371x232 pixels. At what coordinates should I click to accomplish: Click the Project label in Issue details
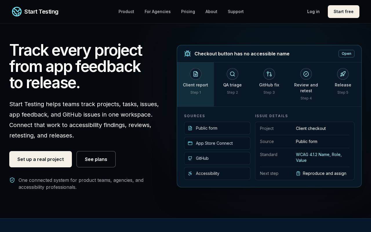[267, 128]
